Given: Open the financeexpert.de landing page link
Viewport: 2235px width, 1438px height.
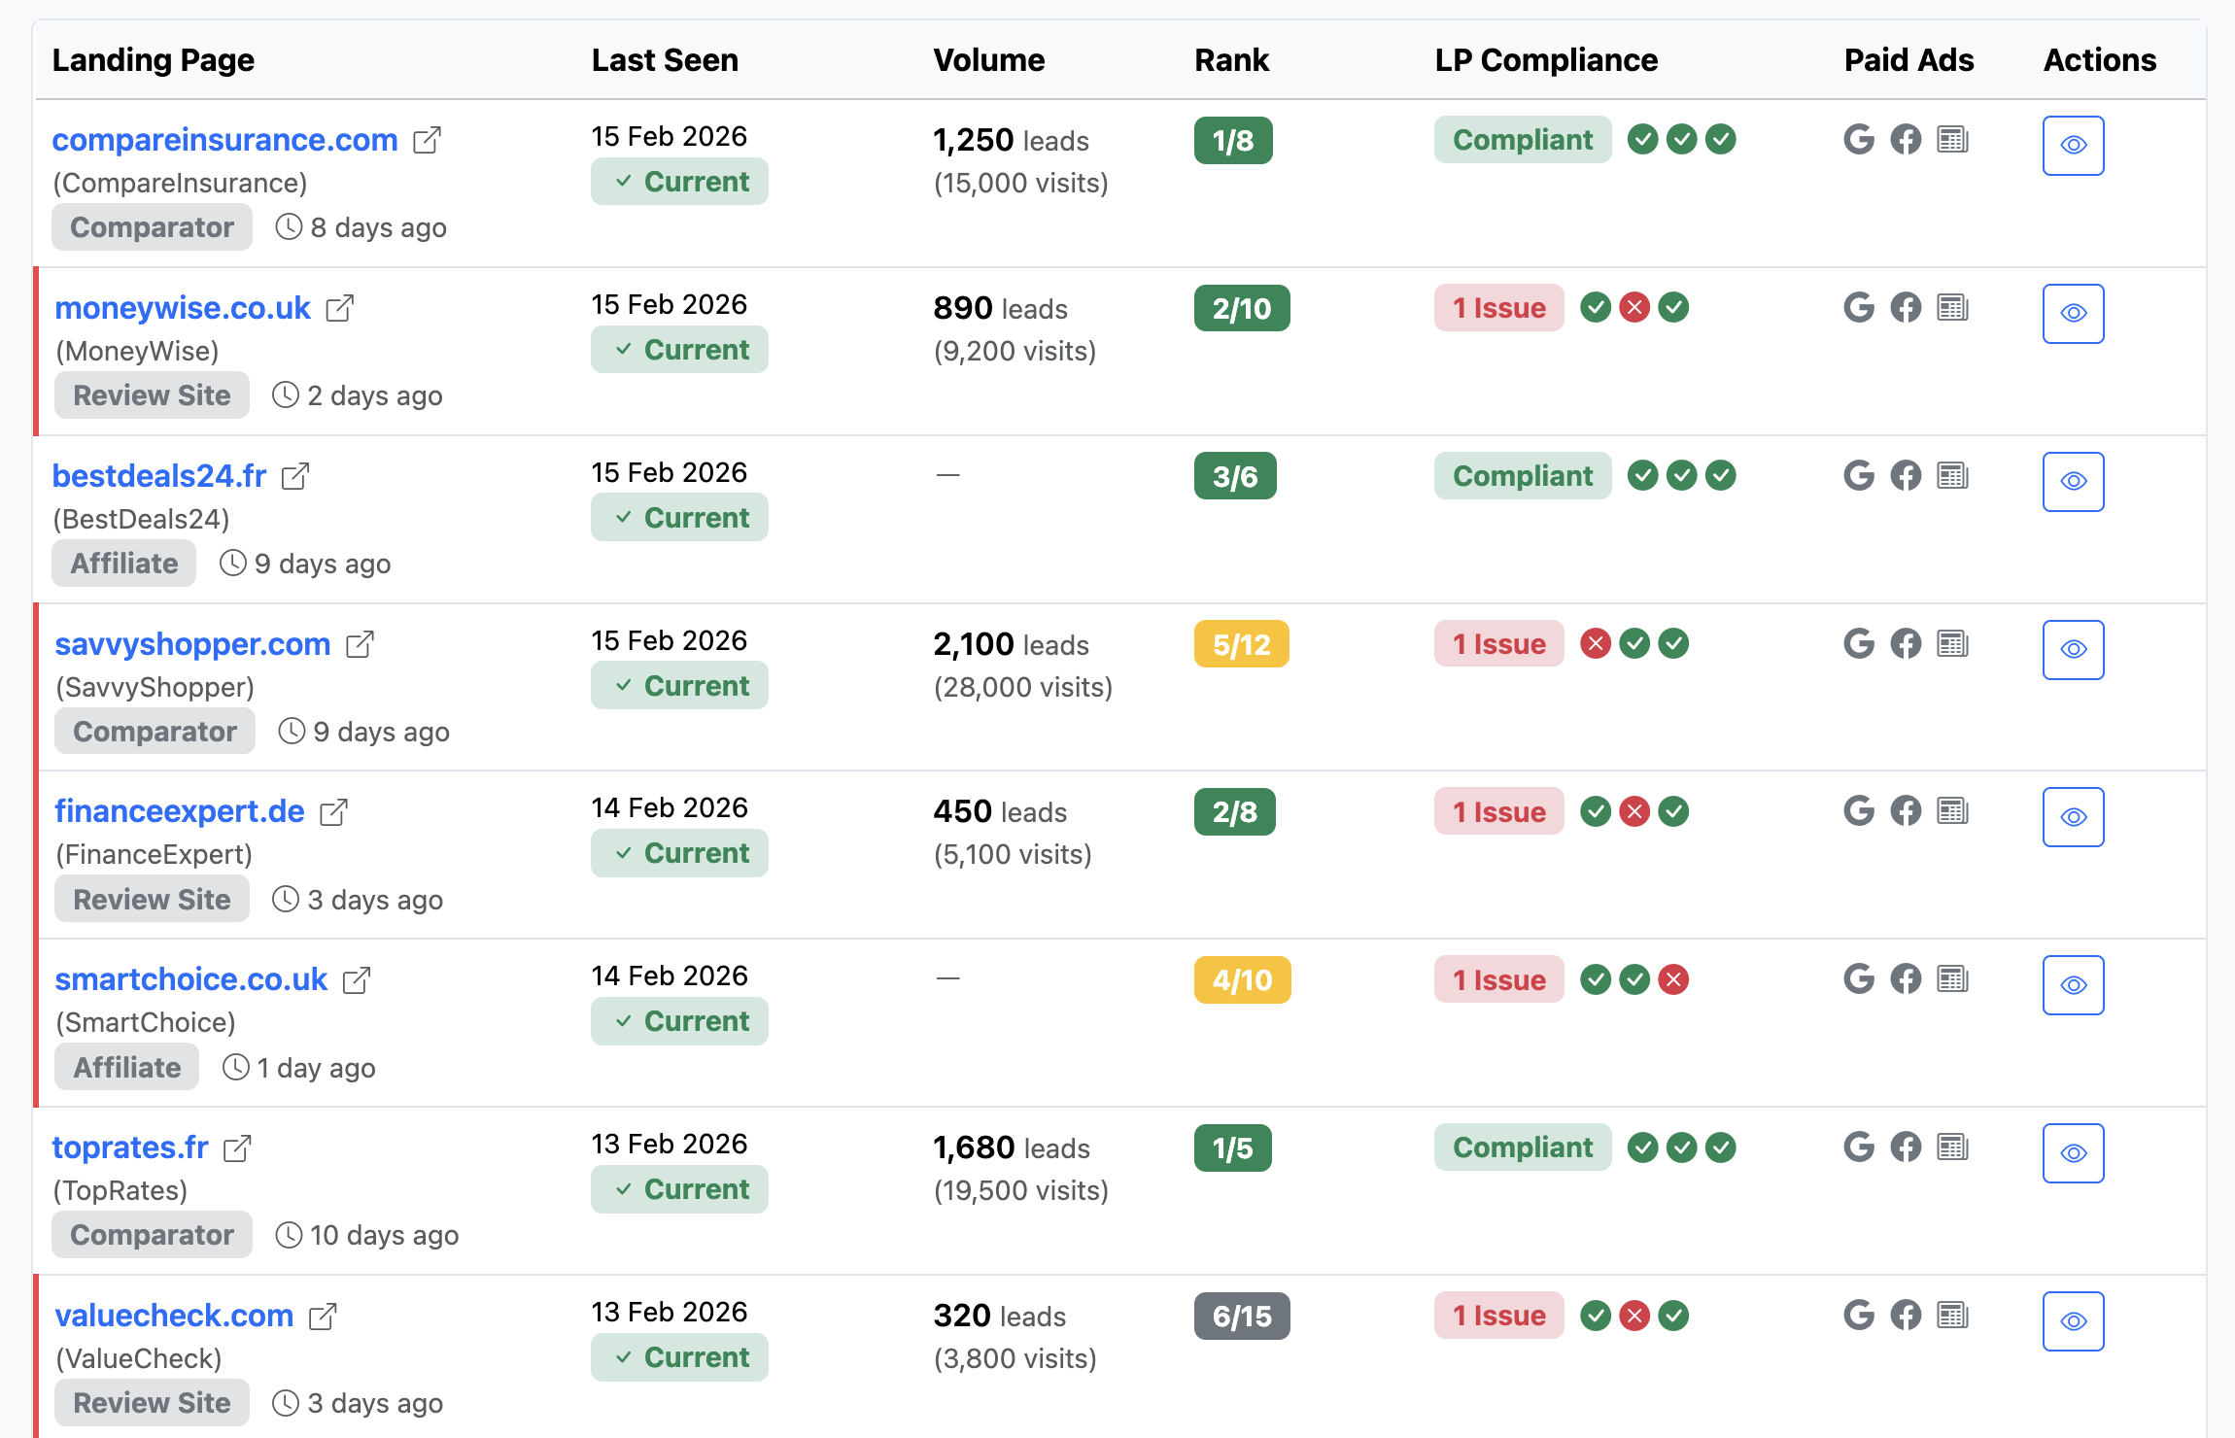Looking at the screenshot, I should coord(179,810).
